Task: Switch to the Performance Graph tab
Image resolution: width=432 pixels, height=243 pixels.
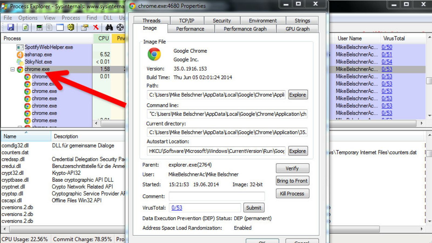Action: click(x=245, y=29)
